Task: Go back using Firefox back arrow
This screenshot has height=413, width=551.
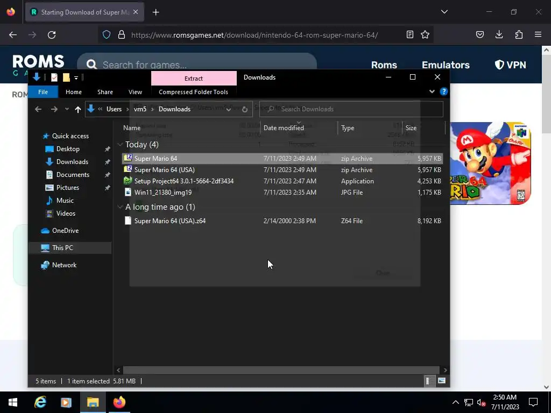Action: (x=13, y=35)
